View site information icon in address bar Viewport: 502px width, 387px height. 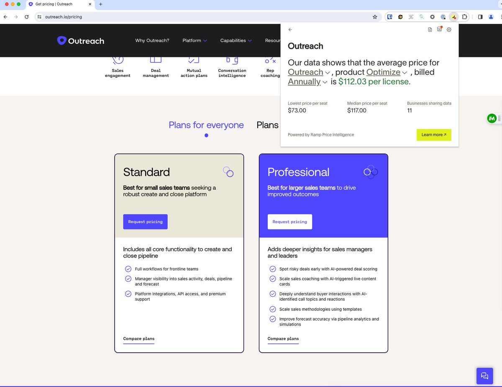(x=39, y=17)
